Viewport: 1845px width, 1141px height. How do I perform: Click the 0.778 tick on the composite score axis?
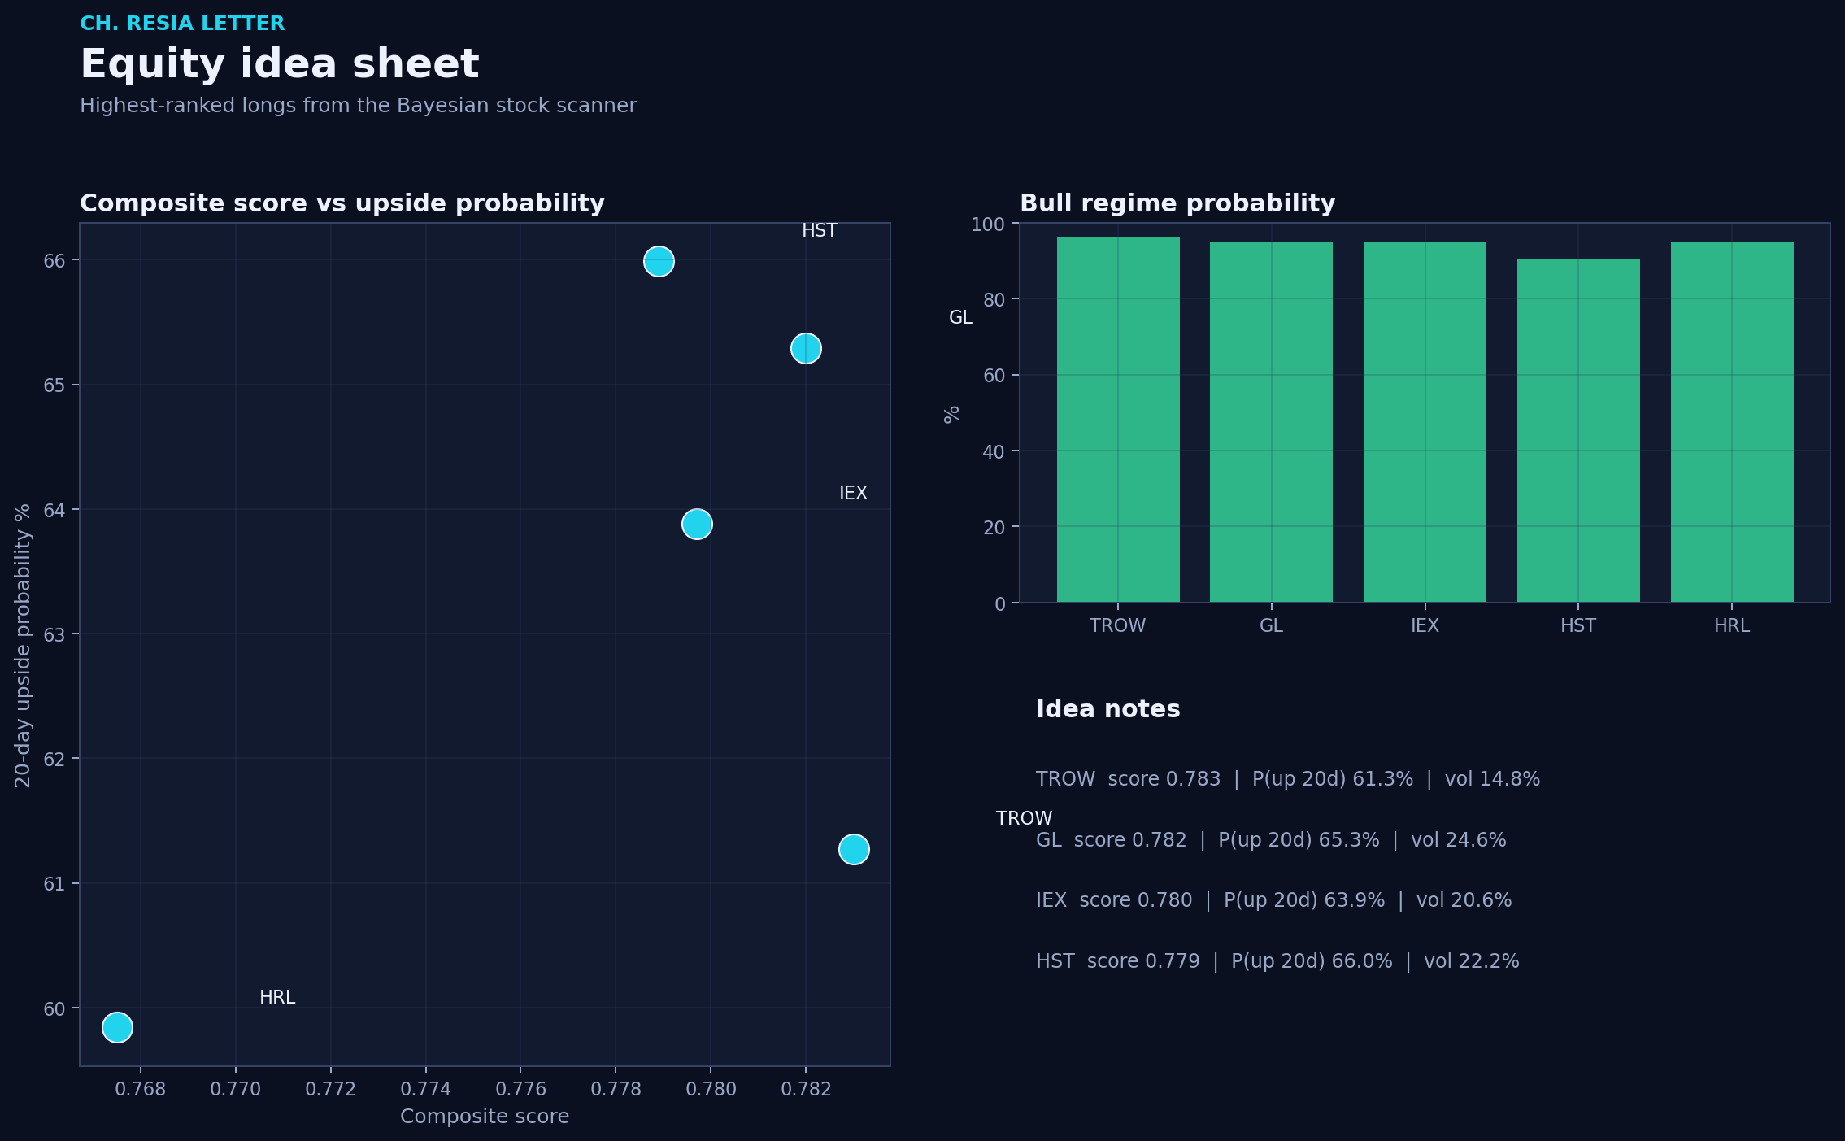click(616, 1090)
